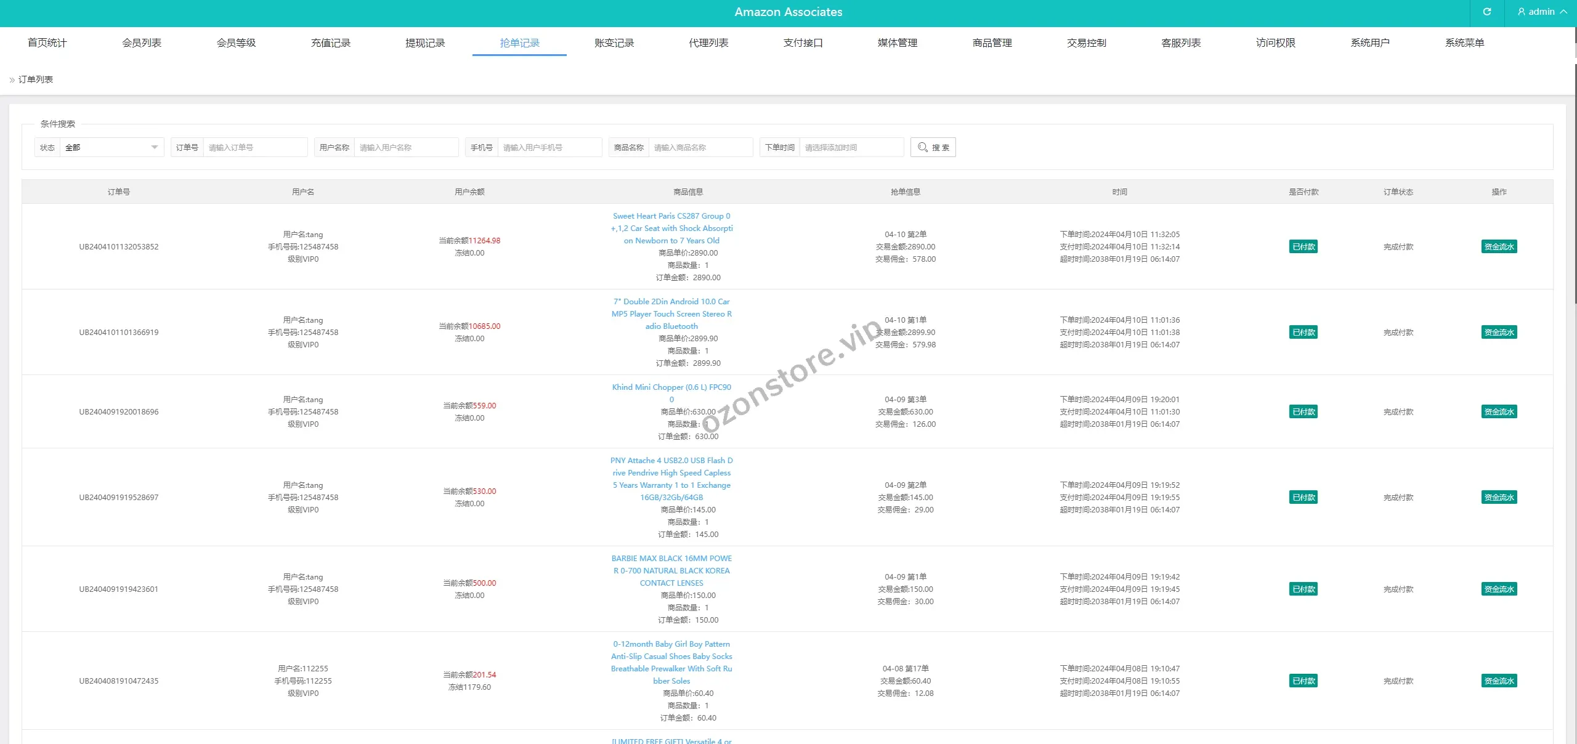This screenshot has width=1577, height=744.
Task: Open the 状态 全部 dropdown
Action: click(x=111, y=147)
